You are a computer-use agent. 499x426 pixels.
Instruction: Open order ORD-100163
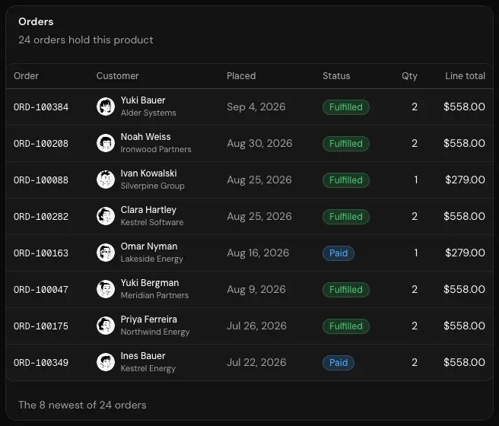pos(41,253)
